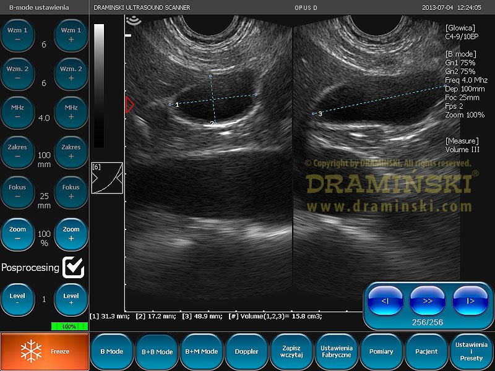Switch to B Mode
The width and height of the screenshot is (495, 371).
coord(112,351)
